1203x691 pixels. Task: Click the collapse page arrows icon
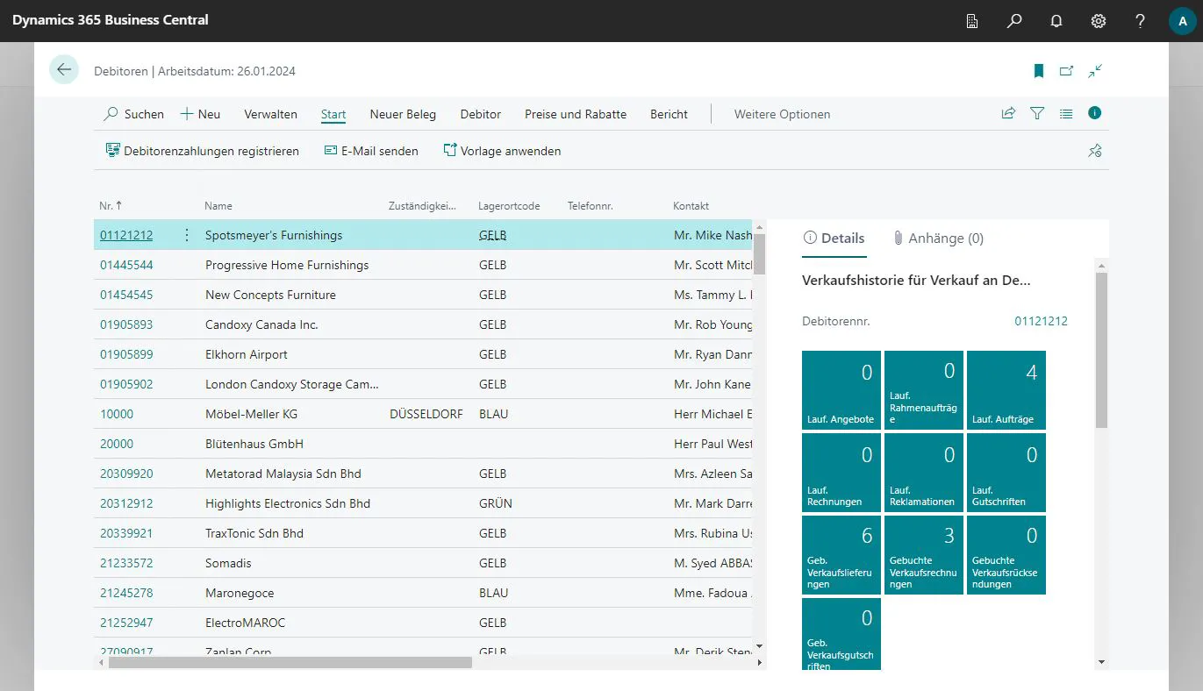pos(1095,71)
